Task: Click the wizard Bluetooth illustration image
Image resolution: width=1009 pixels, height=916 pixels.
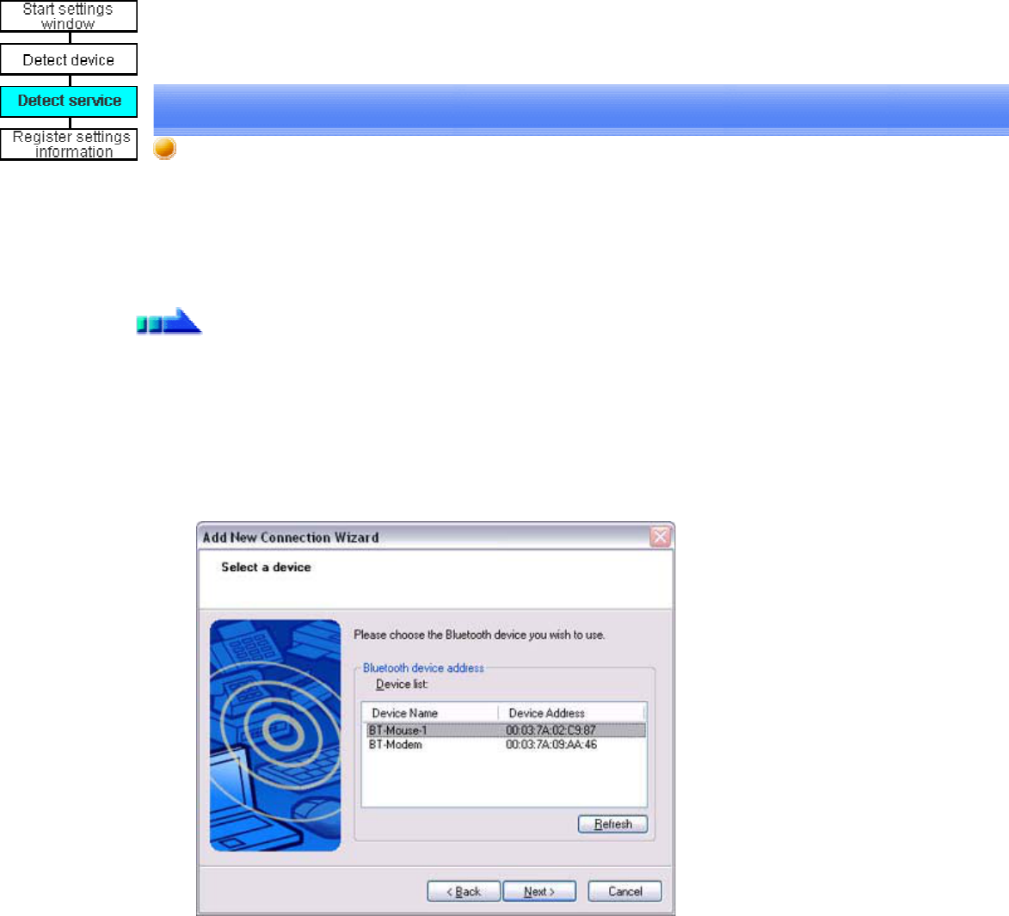Action: [x=275, y=735]
